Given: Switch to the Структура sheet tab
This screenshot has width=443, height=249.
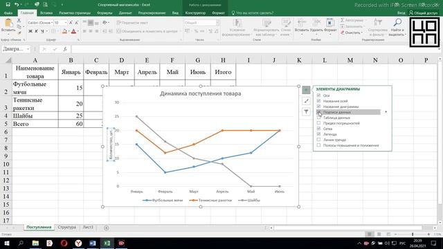Looking at the screenshot, I should 66,228.
